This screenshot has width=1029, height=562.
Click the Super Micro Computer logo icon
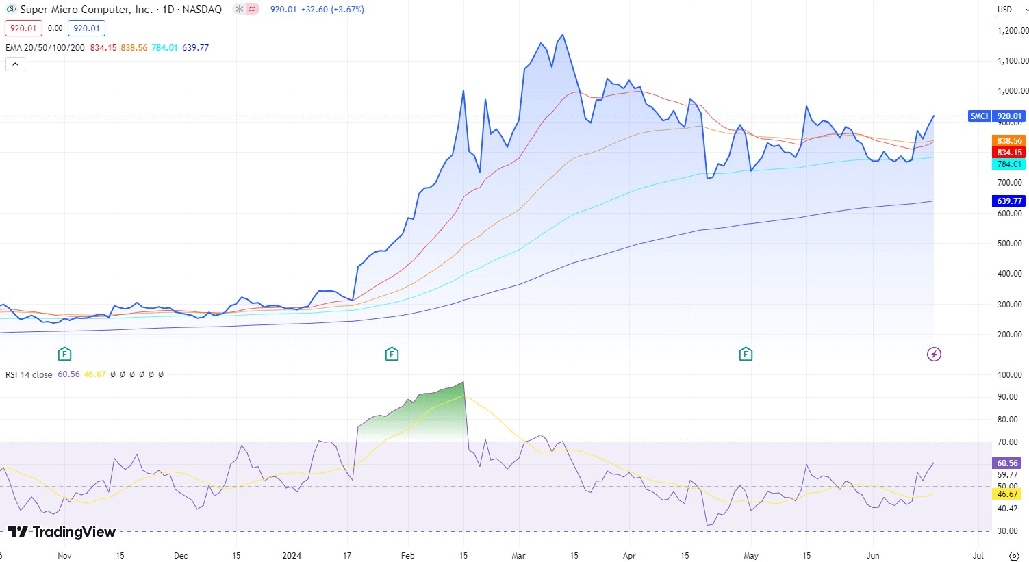(12, 10)
